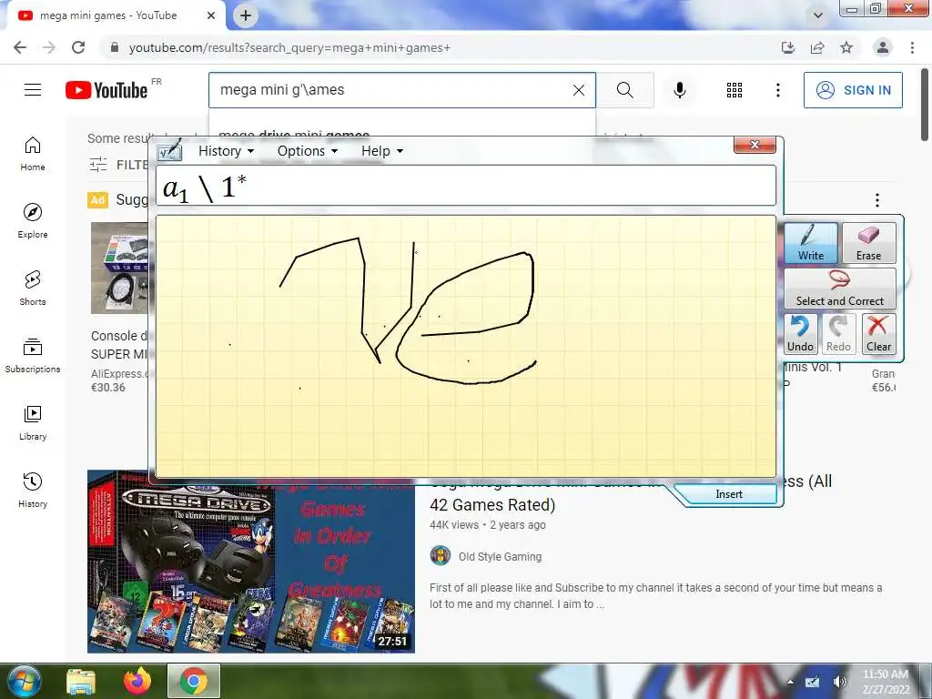Viewport: 932px width, 699px height.
Task: Click the volume speaker tray icon
Action: pyautogui.click(x=839, y=682)
